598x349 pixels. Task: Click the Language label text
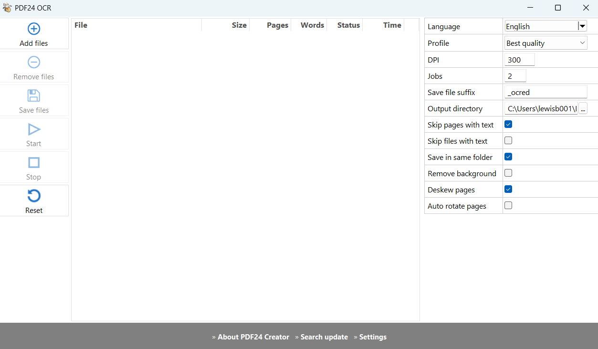pyautogui.click(x=444, y=27)
